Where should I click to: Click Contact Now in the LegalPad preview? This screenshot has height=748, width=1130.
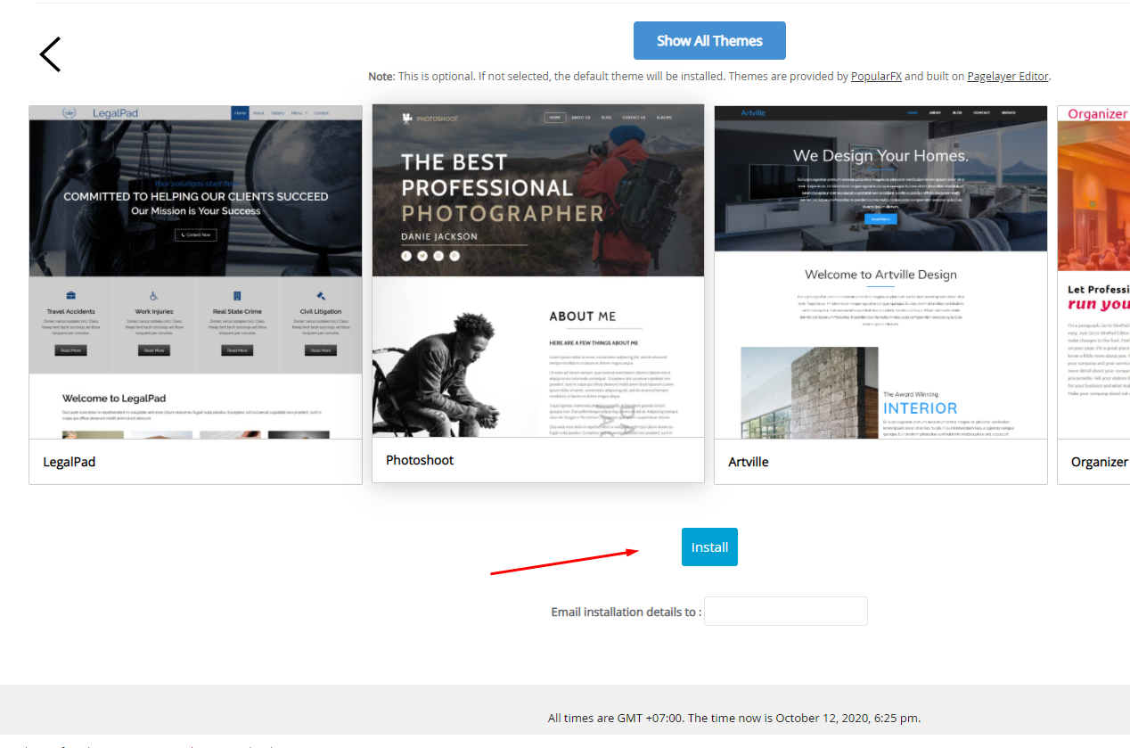195,234
